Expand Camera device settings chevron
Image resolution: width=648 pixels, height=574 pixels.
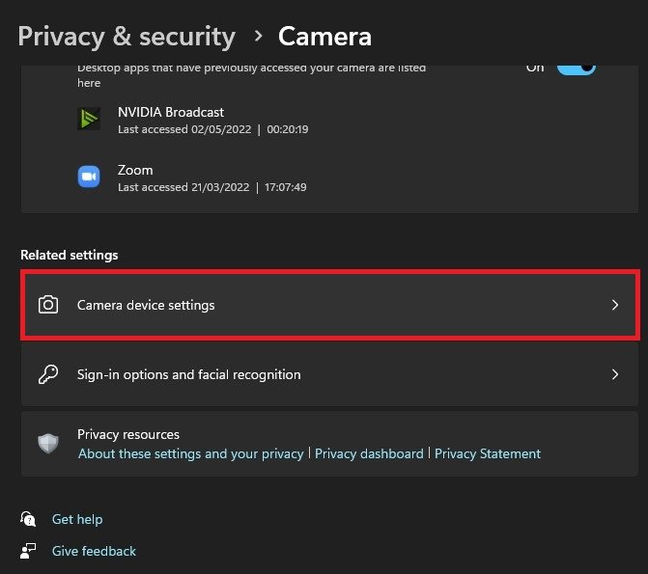[x=615, y=305]
